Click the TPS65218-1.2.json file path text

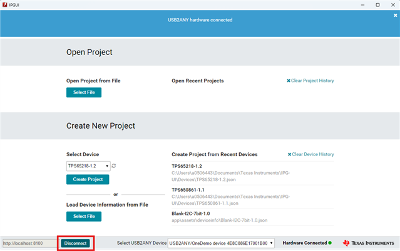click(x=230, y=176)
